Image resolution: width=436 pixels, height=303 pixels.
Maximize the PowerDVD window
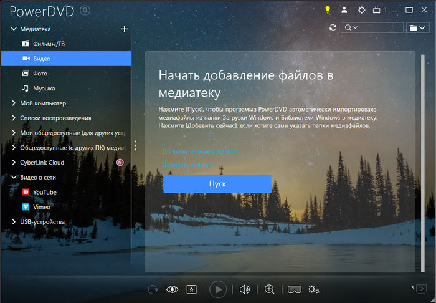[x=409, y=11]
